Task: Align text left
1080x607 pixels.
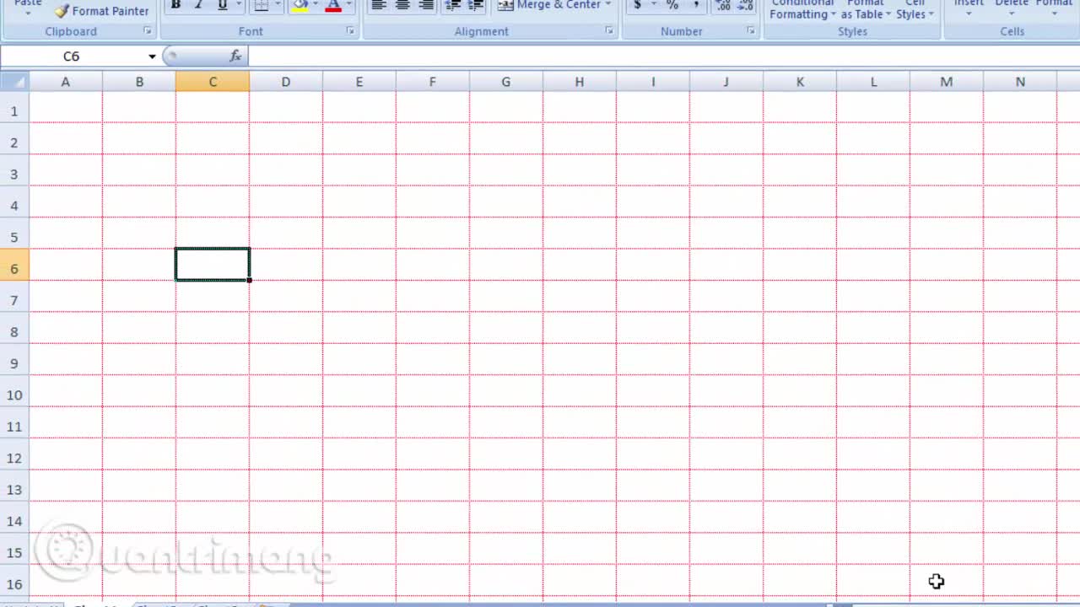Action: coord(379,5)
